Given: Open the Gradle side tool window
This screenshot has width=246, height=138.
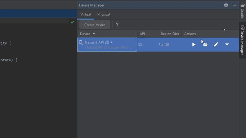Looking at the screenshot, I should pos(243,11).
